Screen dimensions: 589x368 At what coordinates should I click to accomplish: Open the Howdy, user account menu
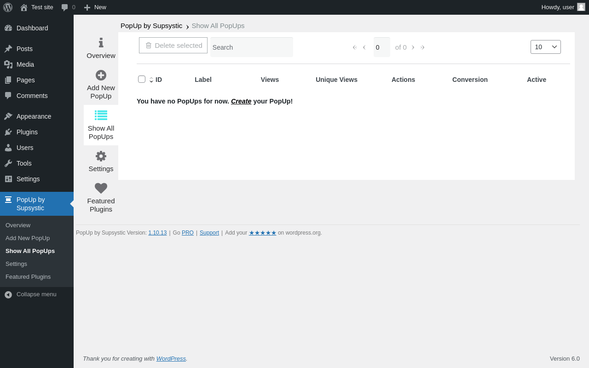(x=562, y=7)
